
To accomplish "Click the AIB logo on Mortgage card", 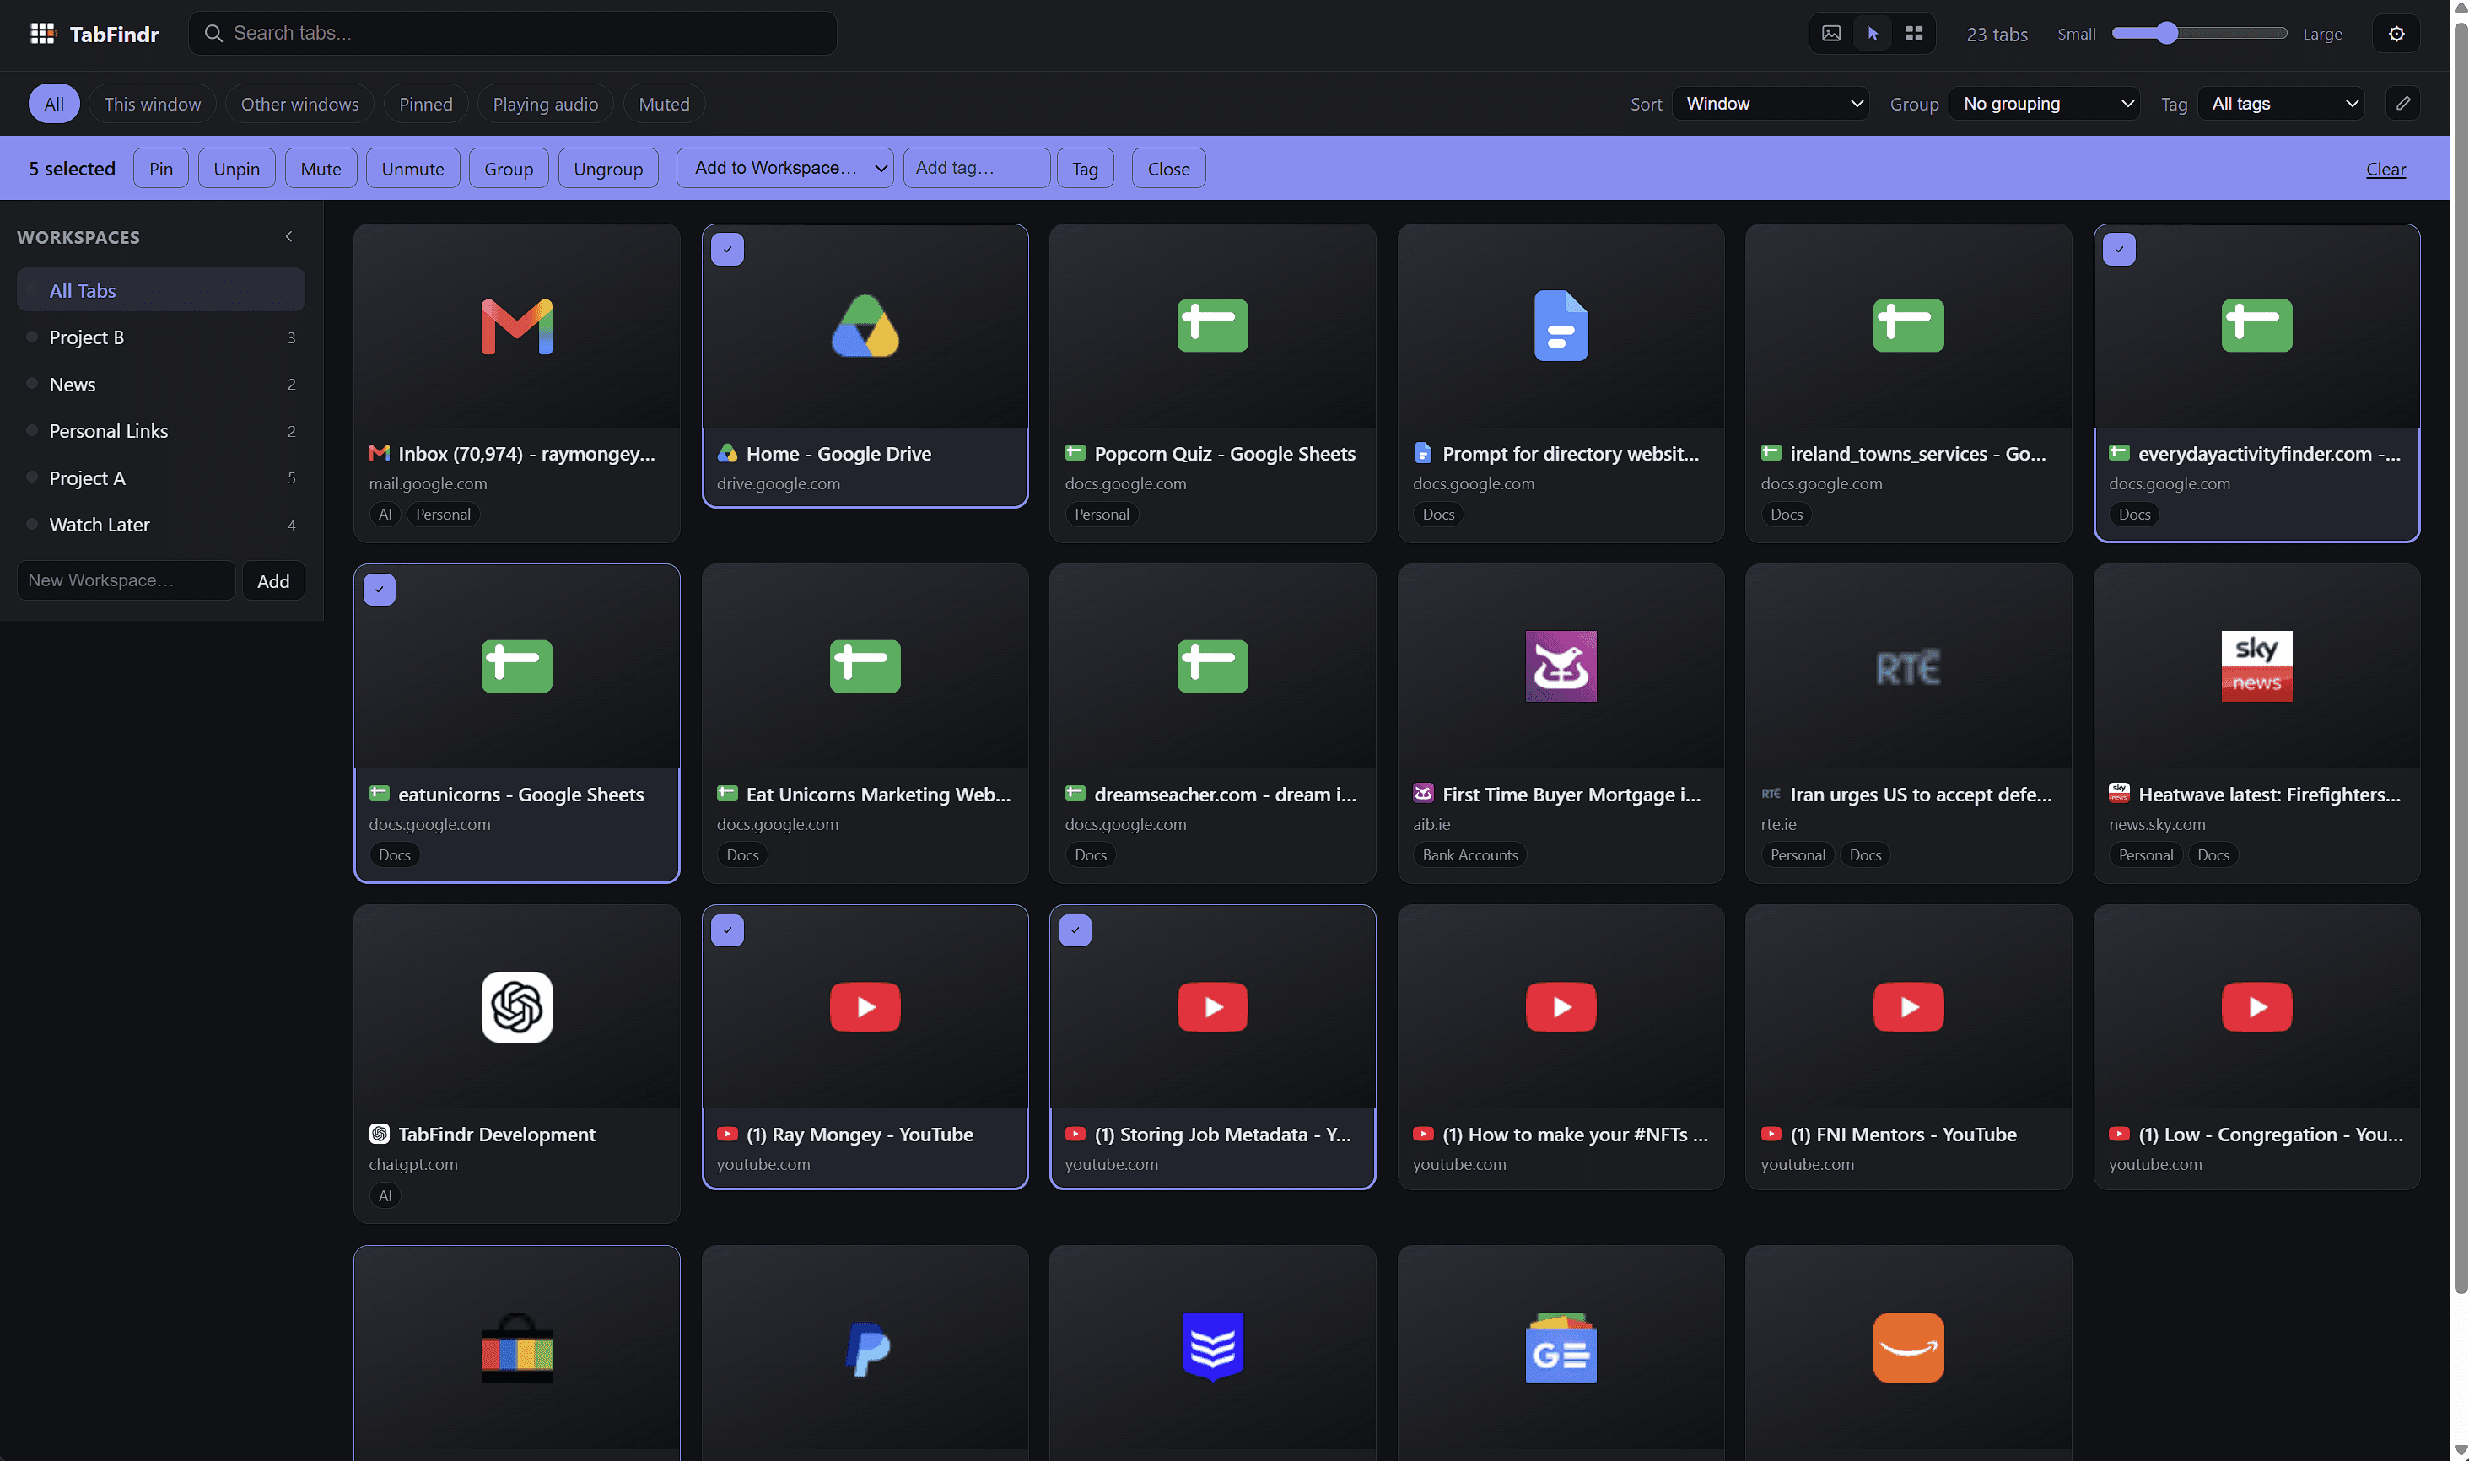I will [x=1561, y=666].
